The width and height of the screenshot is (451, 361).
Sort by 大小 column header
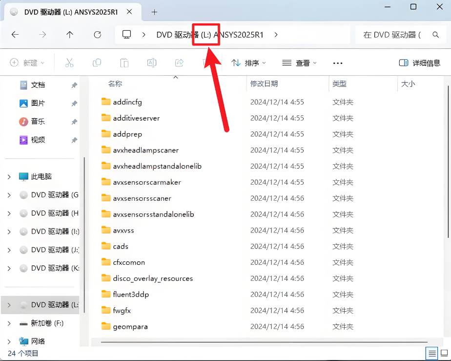tap(408, 84)
